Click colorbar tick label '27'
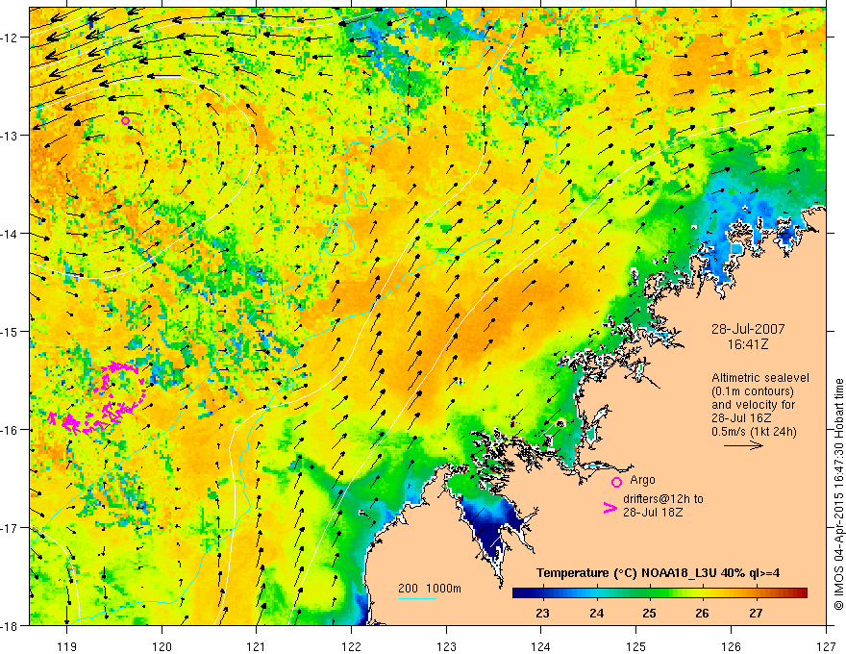 (756, 613)
